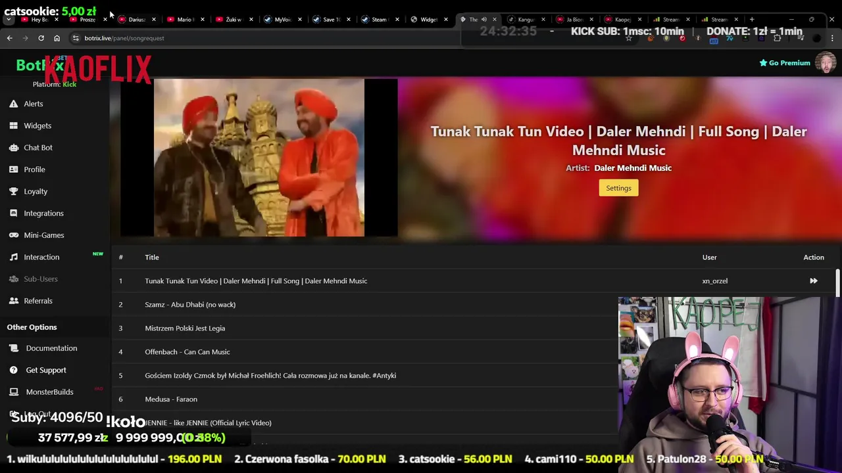Go back in browser history
Image resolution: width=842 pixels, height=473 pixels.
pyautogui.click(x=9, y=38)
